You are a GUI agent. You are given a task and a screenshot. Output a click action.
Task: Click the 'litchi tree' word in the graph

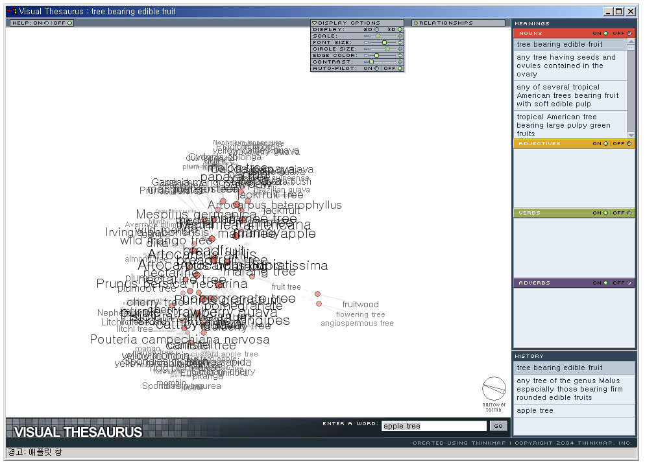[x=135, y=329]
